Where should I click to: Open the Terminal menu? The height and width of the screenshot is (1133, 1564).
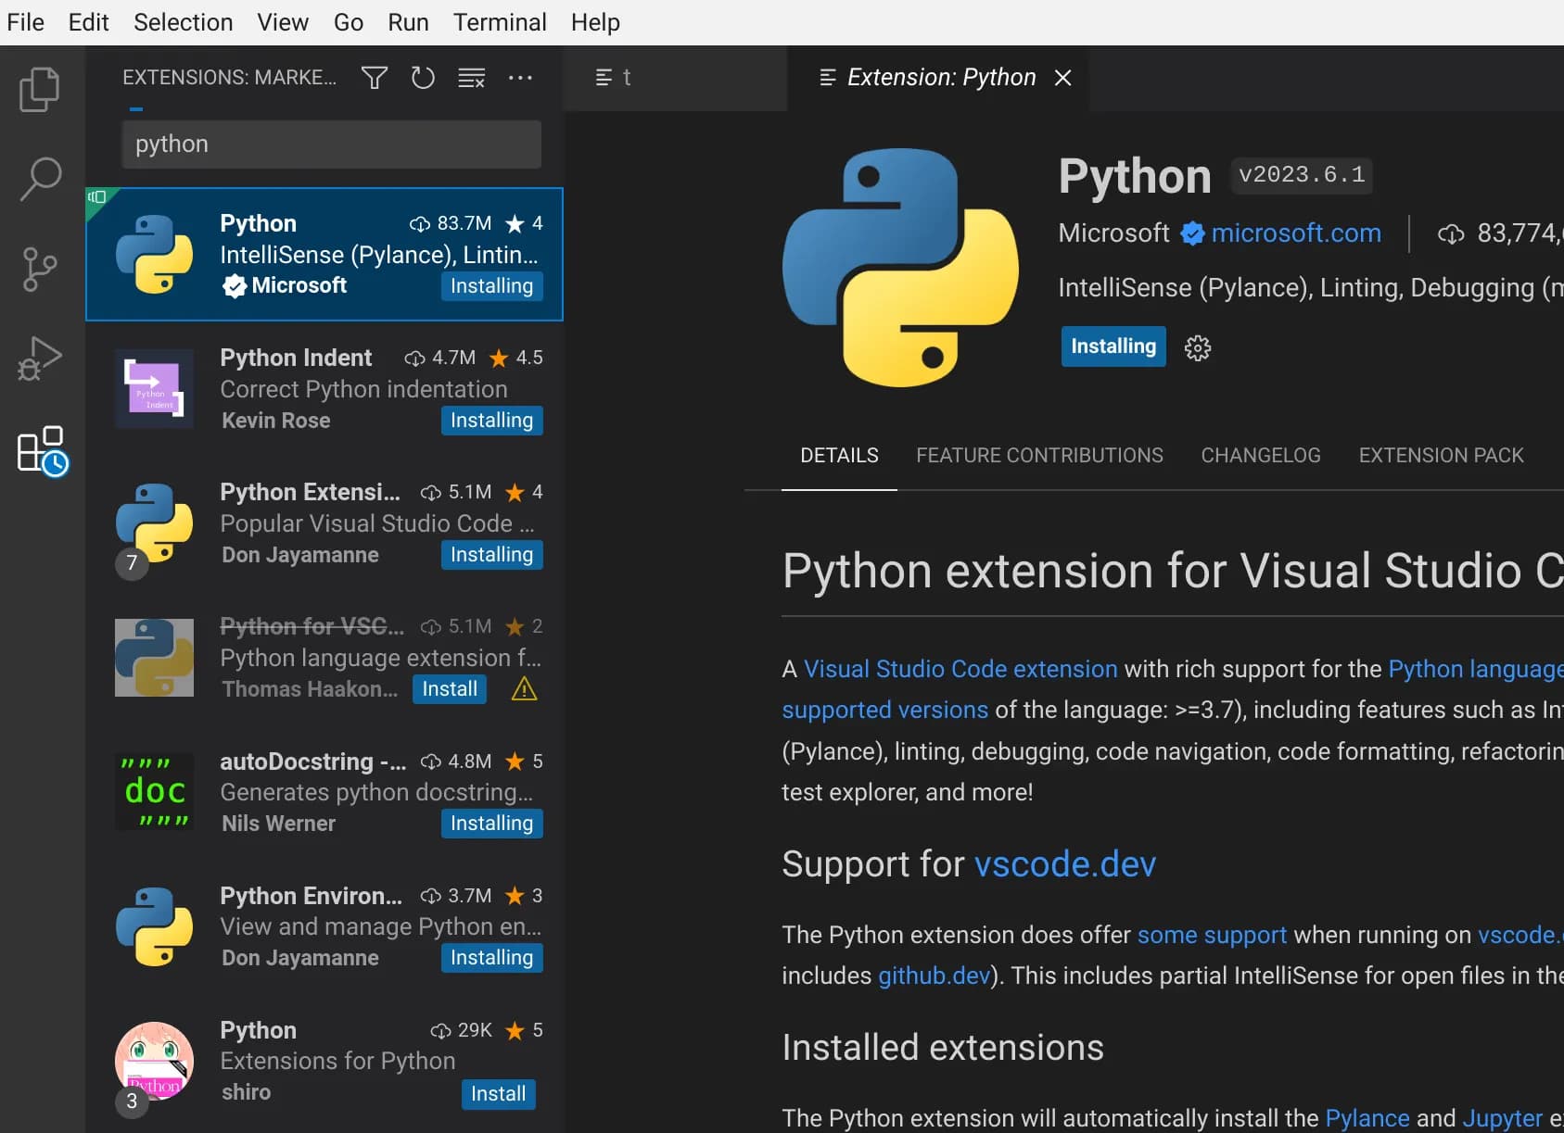point(499,21)
